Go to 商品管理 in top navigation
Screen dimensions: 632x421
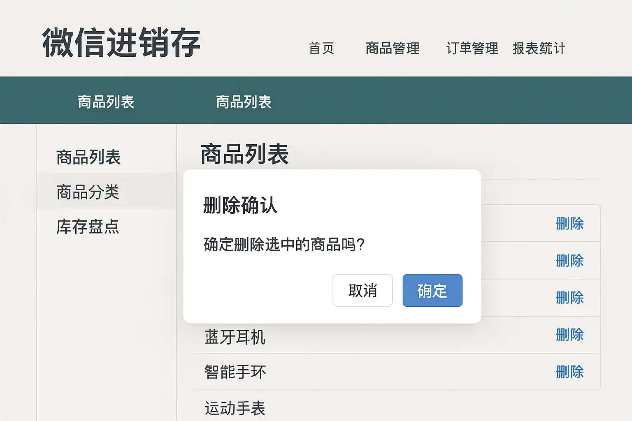coord(393,49)
